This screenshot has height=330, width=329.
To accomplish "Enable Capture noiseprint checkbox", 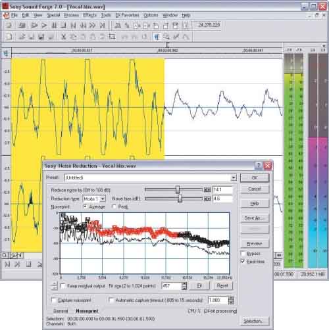I will [x=53, y=300].
